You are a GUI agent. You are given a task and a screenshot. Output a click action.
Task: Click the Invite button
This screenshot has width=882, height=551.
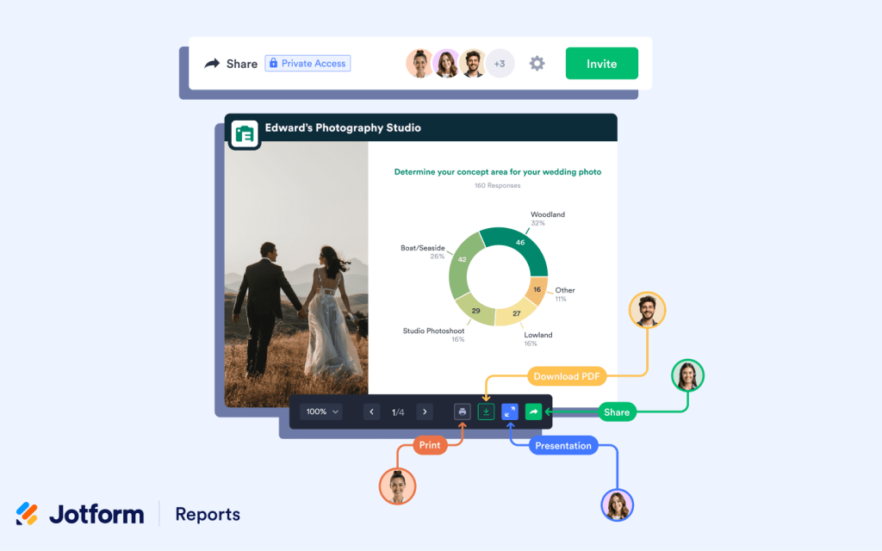click(x=601, y=63)
